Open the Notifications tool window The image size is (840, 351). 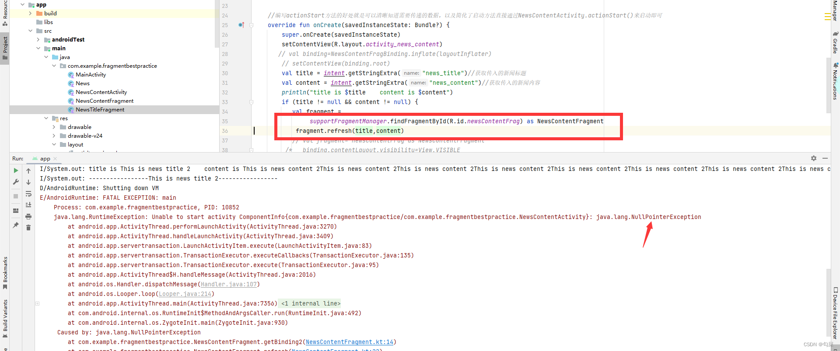point(835,81)
